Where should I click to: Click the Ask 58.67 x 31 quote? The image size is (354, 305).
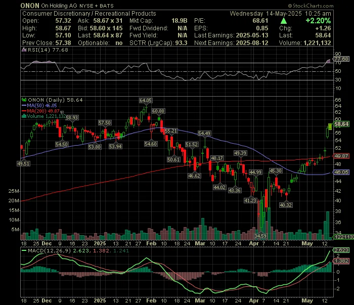(x=108, y=21)
